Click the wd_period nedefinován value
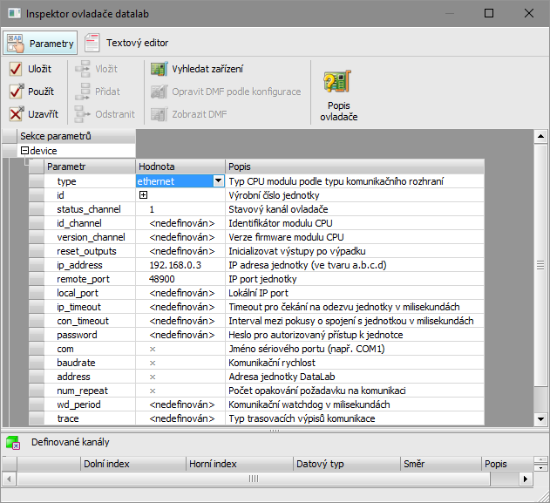This screenshot has height=503, width=550. tap(181, 404)
